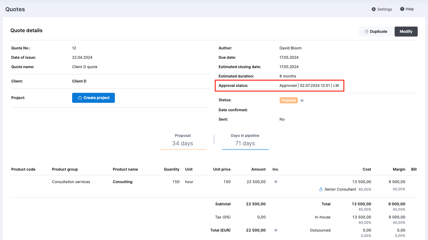This screenshot has width=428, height=240.
Task: Click the Product group column header
Action: (x=65, y=169)
